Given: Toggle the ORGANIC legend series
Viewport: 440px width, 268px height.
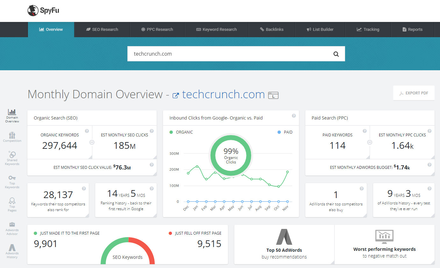Looking at the screenshot, I should [181, 132].
